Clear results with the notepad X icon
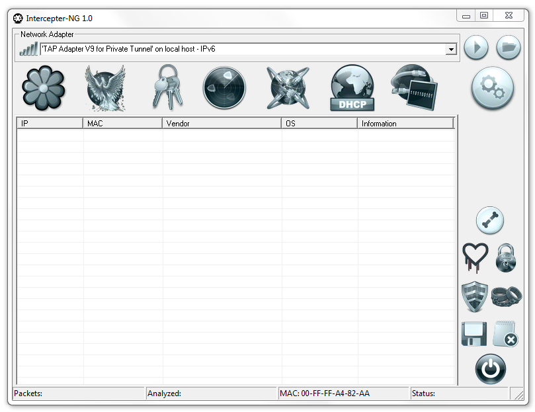The width and height of the screenshot is (535, 412). 506,333
